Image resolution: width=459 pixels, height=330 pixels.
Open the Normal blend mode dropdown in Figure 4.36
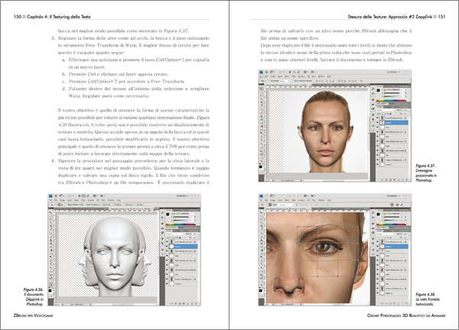pyautogui.click(x=175, y=234)
